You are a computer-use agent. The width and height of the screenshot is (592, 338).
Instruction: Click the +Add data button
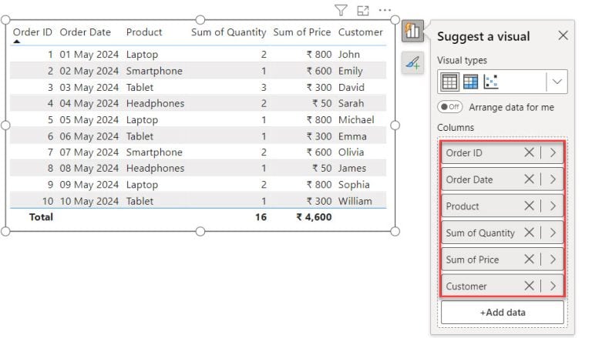click(502, 313)
